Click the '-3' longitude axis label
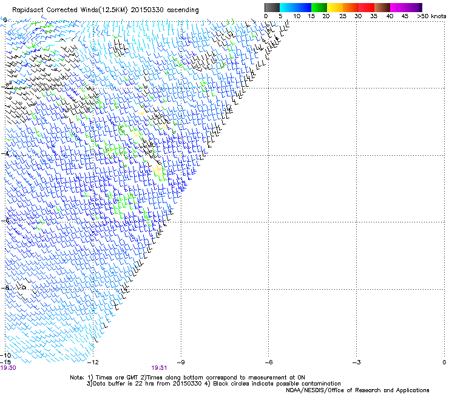Image resolution: width=449 pixels, height=394 pixels. [x=356, y=362]
